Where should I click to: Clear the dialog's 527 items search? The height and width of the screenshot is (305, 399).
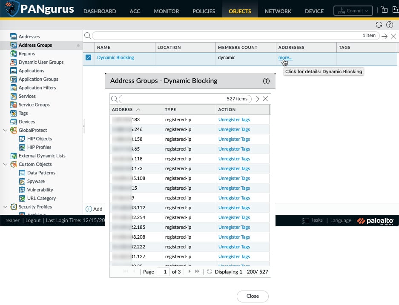click(265, 99)
